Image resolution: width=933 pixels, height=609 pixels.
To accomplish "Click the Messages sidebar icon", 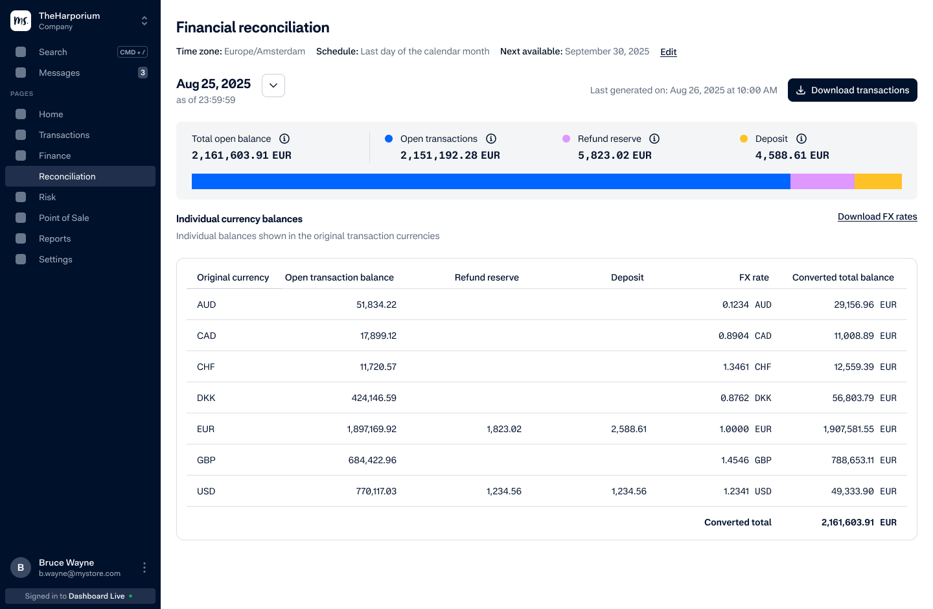I will 21,73.
